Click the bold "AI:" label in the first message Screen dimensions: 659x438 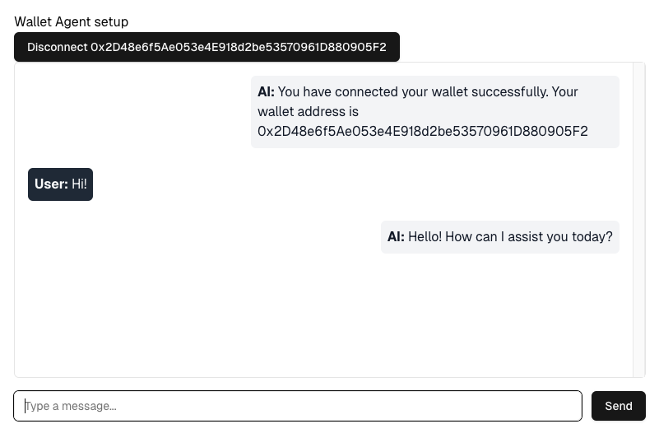(x=266, y=92)
